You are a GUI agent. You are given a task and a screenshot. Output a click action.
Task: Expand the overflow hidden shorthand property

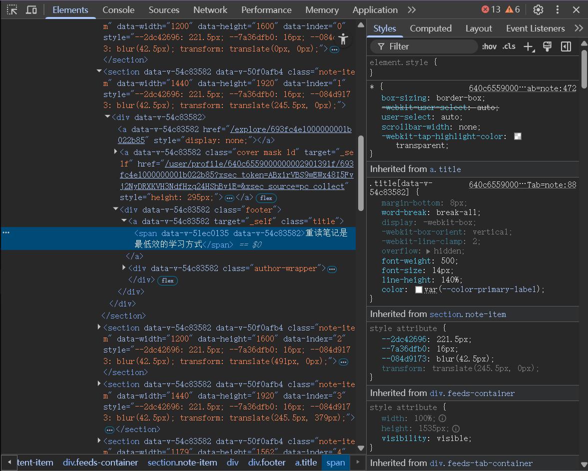coord(428,251)
